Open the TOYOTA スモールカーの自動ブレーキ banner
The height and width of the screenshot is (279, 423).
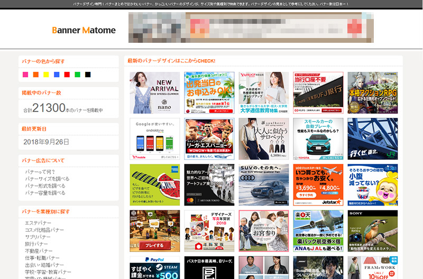point(318,139)
